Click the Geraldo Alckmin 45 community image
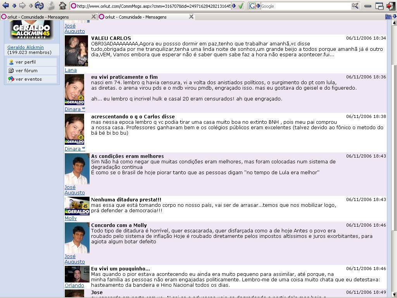The height and width of the screenshot is (298, 397). (32, 31)
